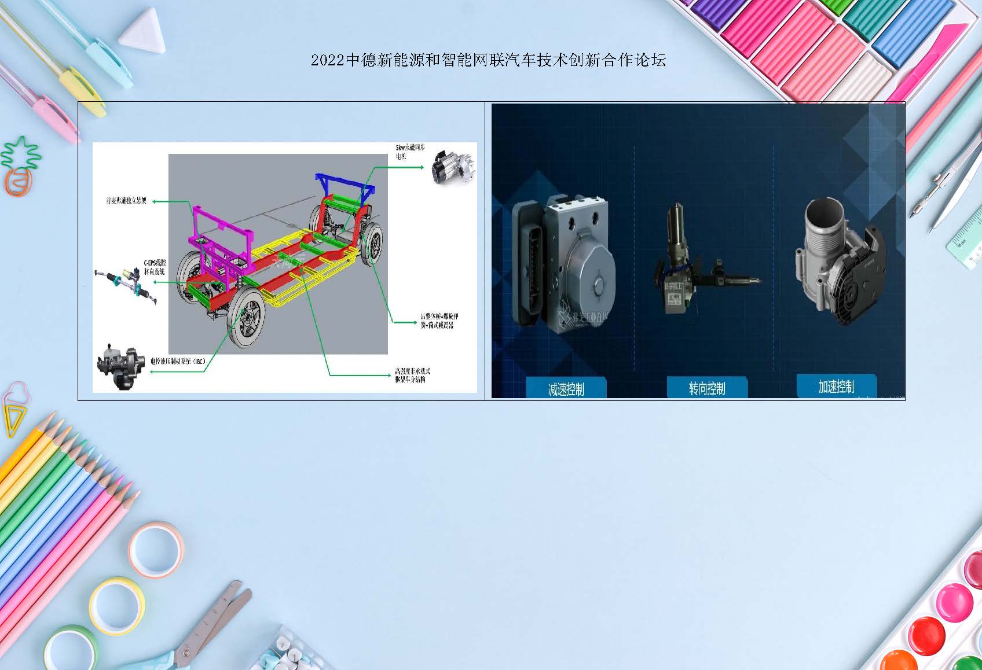Click the C-EPS steering rack image
The width and height of the screenshot is (982, 670).
127,283
